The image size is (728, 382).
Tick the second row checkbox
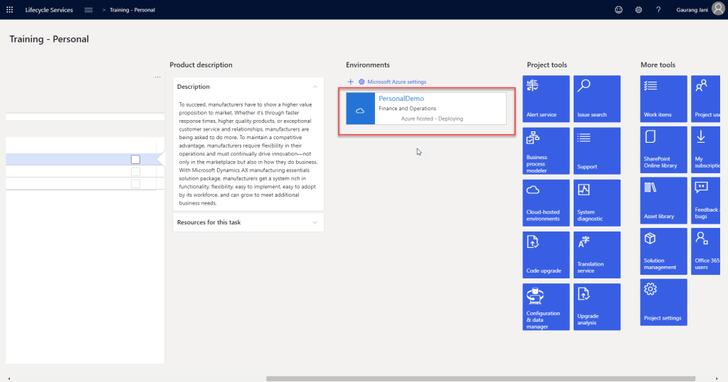[x=135, y=172]
